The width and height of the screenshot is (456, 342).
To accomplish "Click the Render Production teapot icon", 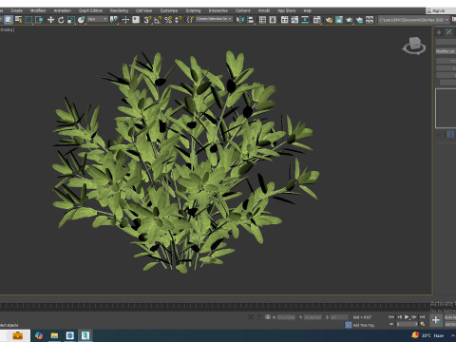I will point(349,20).
